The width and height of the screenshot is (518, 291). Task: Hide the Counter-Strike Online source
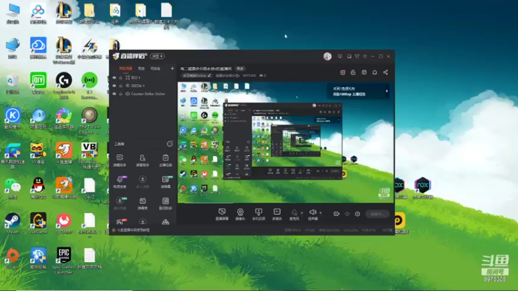[115, 94]
